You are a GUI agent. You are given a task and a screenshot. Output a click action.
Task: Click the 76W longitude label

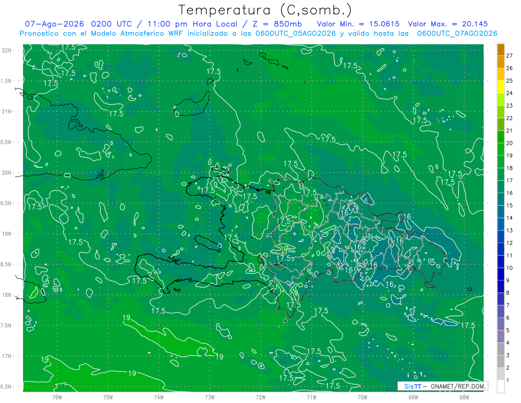(x=57, y=397)
